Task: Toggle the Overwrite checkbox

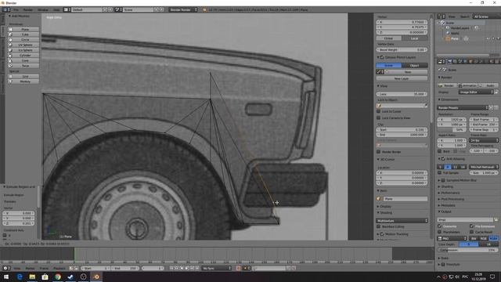Action: (x=439, y=226)
